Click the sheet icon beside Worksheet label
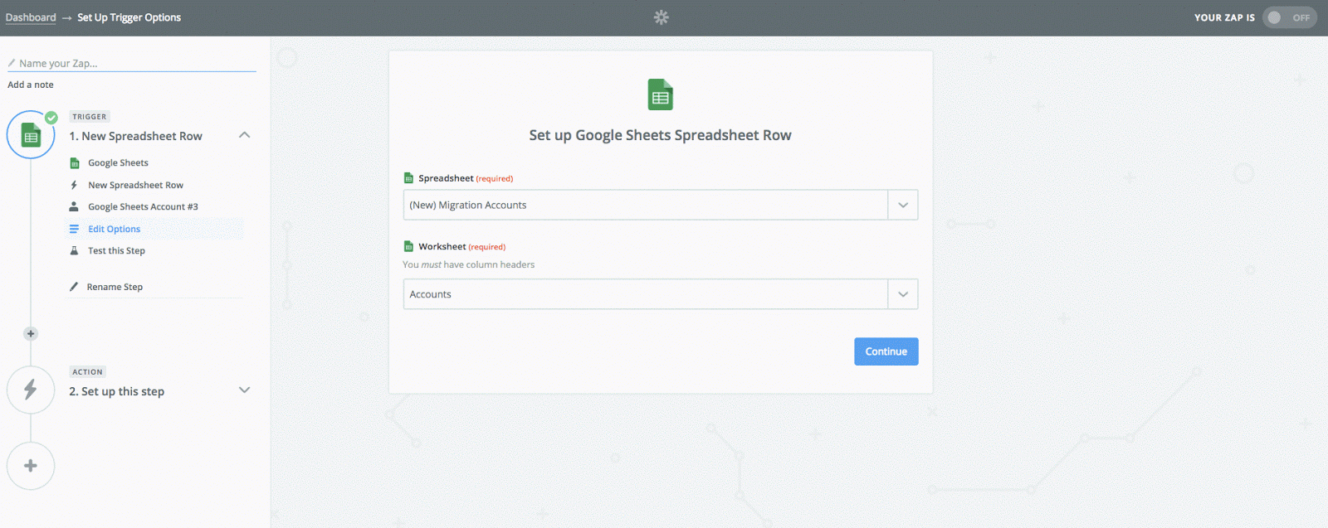1328x528 pixels. click(408, 246)
